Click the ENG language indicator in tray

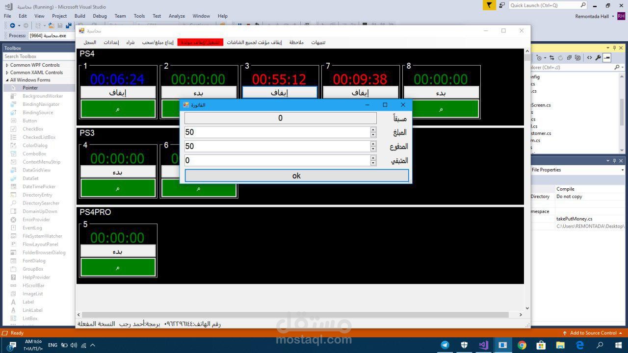point(52,345)
